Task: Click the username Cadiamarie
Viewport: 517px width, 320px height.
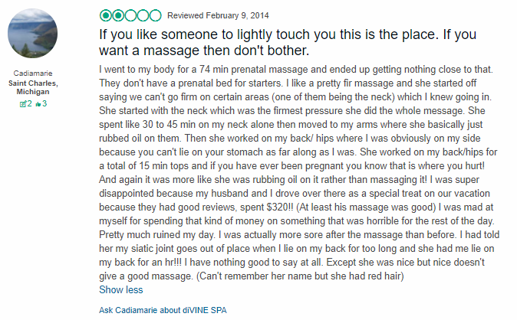Action: point(33,73)
